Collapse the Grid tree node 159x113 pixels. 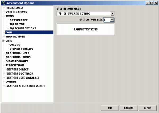(x=3, y=41)
